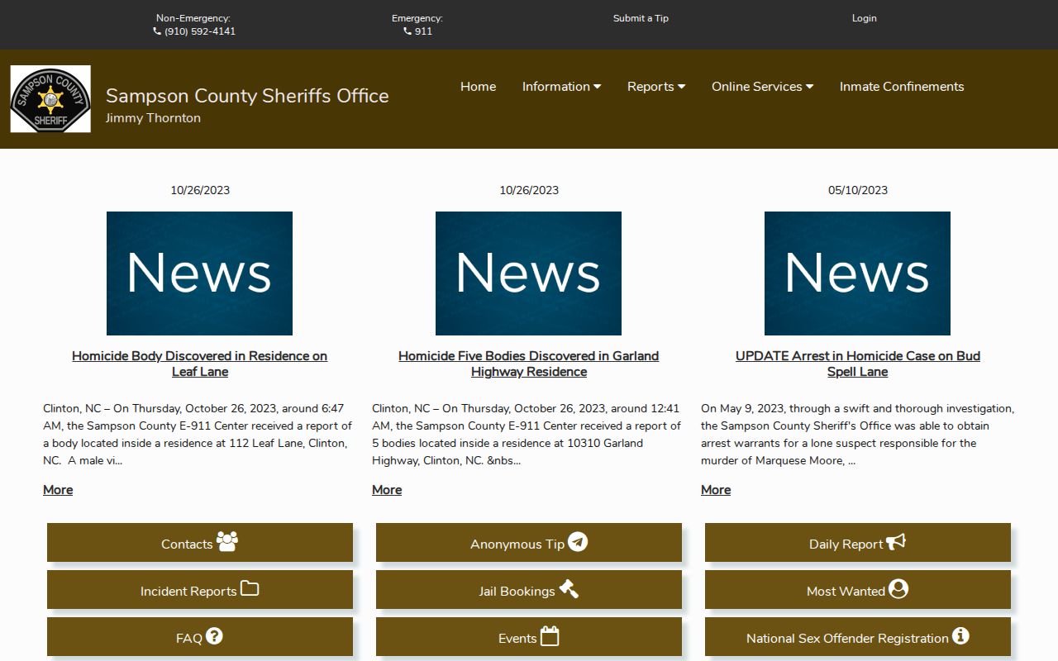Click the Sampson County Sheriff badge logo

(50, 99)
